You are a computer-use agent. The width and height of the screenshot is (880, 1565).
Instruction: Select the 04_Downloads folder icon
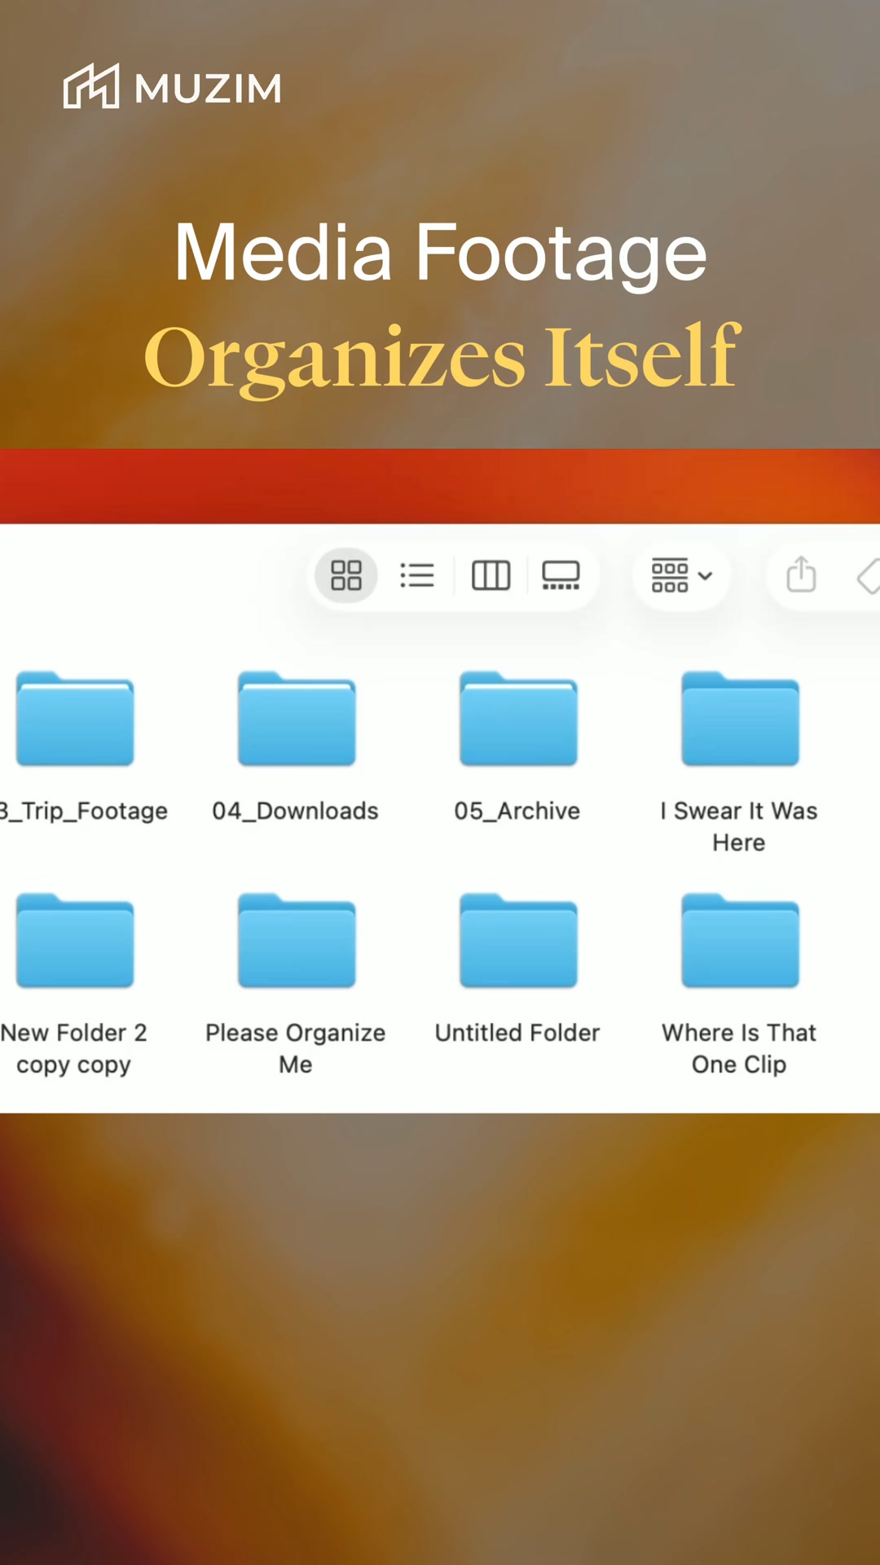click(297, 719)
